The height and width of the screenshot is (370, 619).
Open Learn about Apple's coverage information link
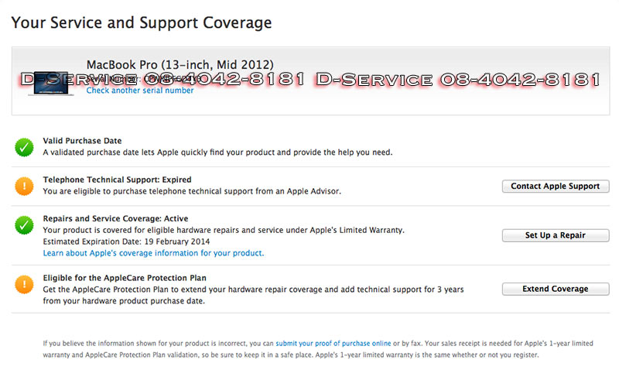153,253
